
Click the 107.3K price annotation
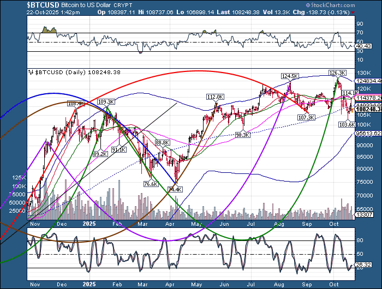click(x=307, y=117)
